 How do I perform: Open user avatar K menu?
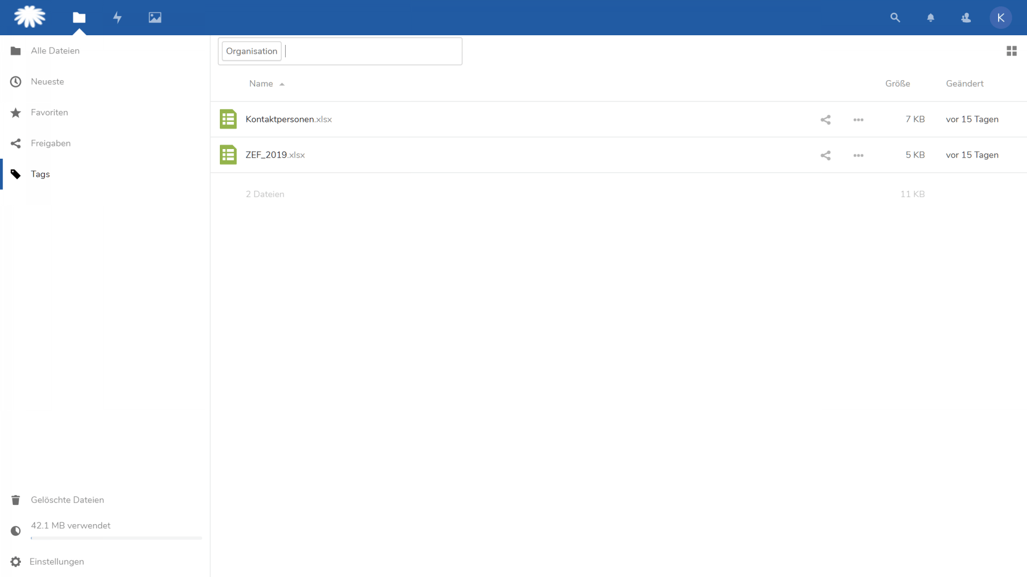[1001, 18]
